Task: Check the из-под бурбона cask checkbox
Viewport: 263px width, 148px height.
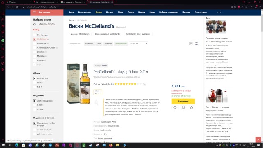Action: point(35,130)
